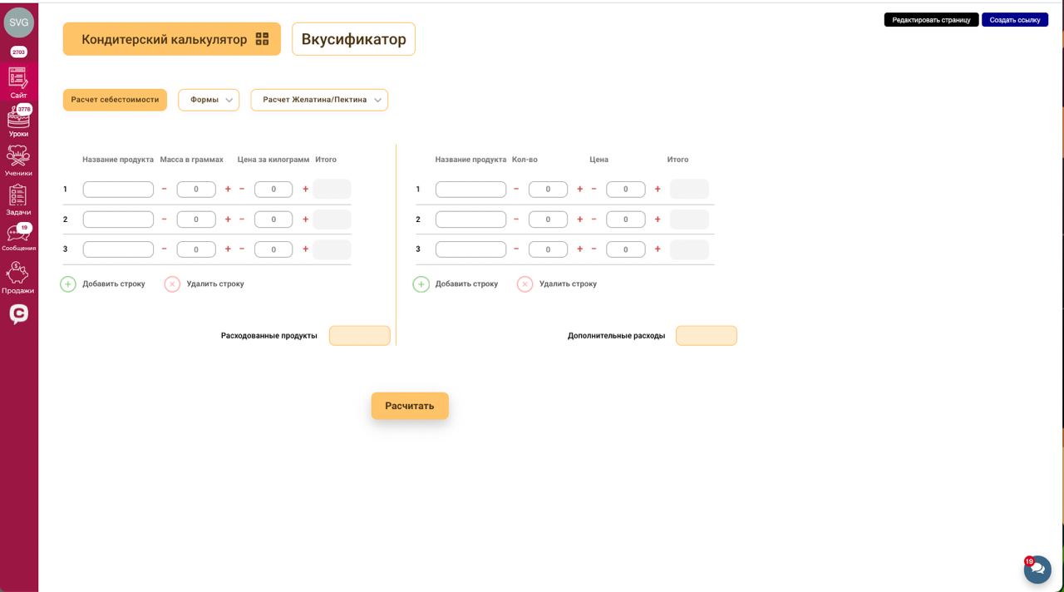This screenshot has width=1064, height=592.
Task: Switch to the Вкусификатор tab
Action: point(353,39)
